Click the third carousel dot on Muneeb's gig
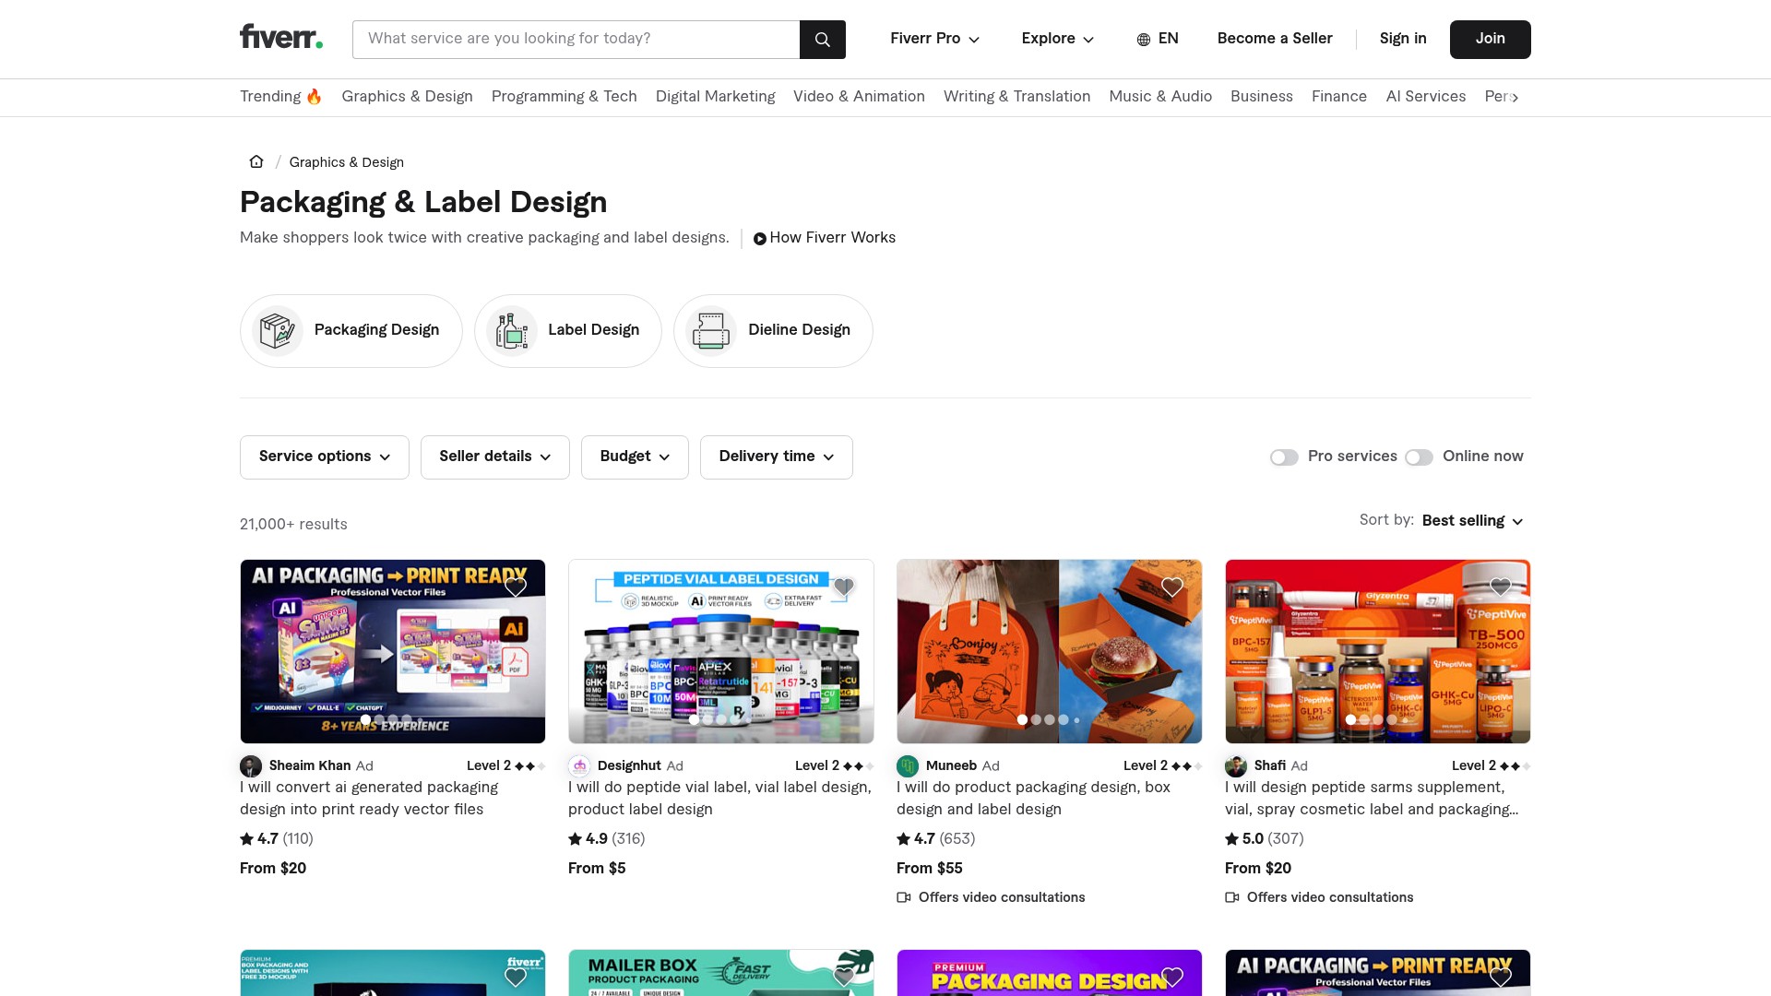This screenshot has height=996, width=1771. pyautogui.click(x=1050, y=719)
